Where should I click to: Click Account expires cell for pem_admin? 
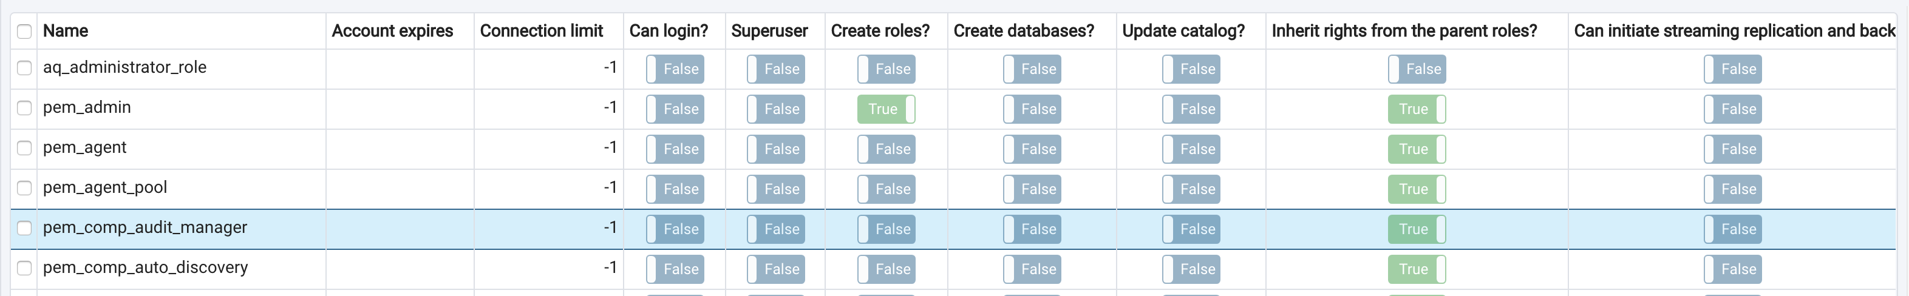[x=400, y=108]
